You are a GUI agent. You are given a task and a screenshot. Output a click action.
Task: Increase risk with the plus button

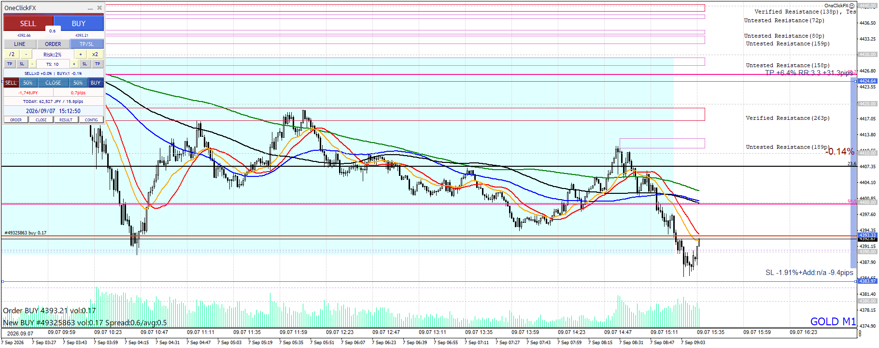81,55
